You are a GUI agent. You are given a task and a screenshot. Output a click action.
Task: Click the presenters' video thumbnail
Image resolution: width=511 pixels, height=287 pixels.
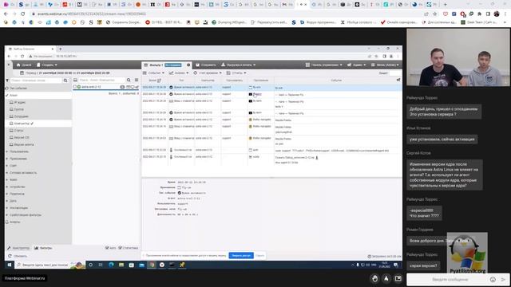coord(458,57)
